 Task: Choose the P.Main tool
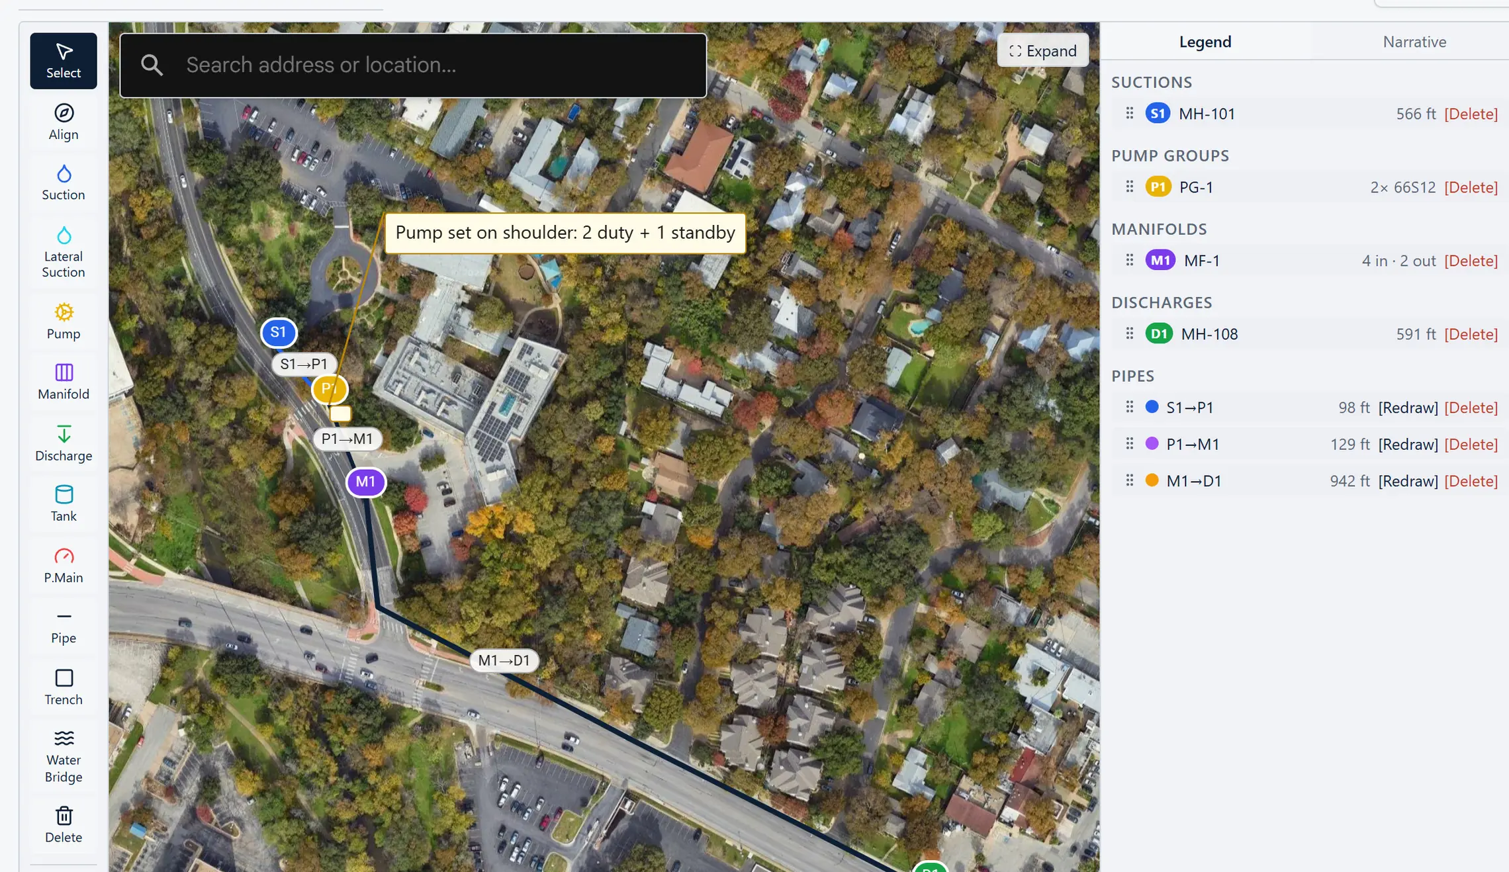(x=64, y=566)
